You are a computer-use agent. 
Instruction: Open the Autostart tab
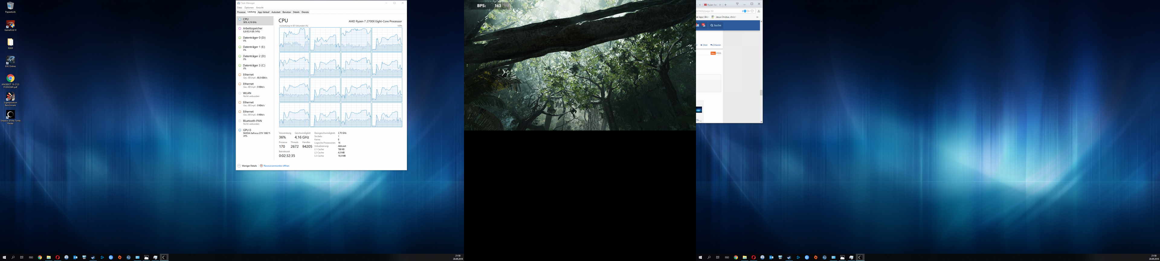pos(276,12)
